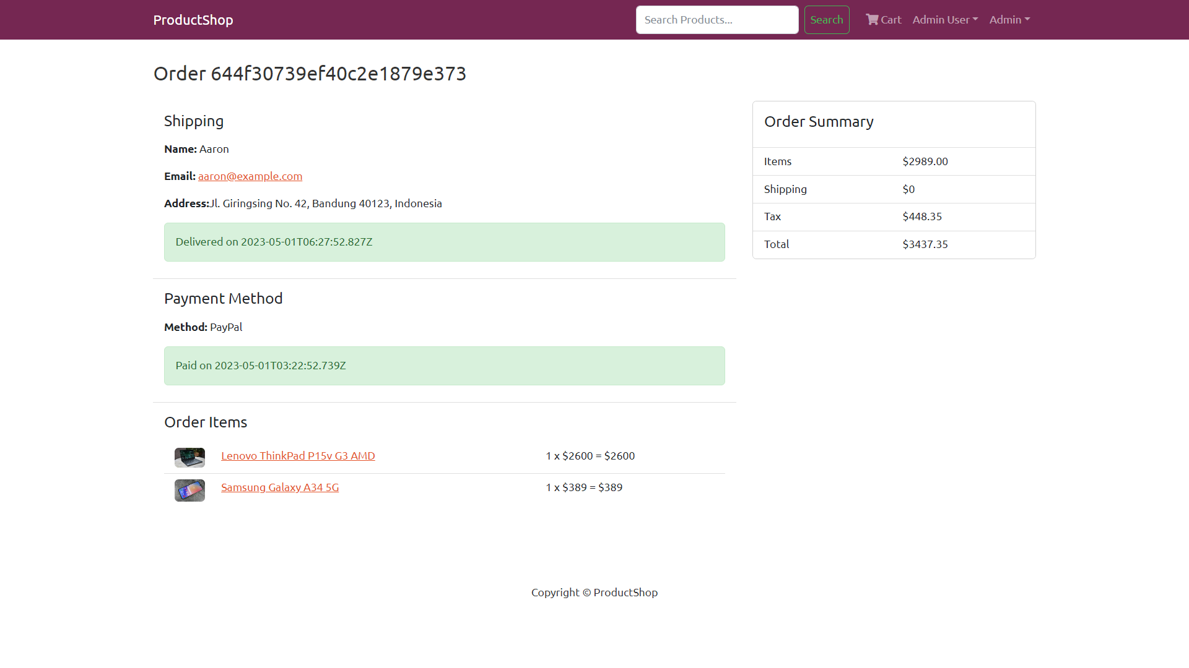1189x668 pixels.
Task: Focus the Search Products input field
Action: coord(717,20)
